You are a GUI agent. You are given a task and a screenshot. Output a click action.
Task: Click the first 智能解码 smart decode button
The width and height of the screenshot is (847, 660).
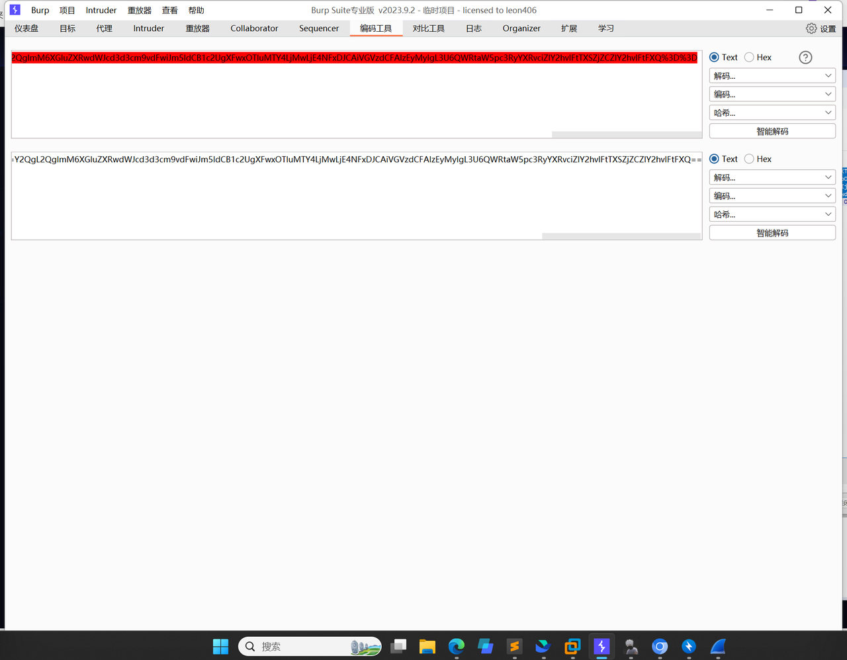click(772, 132)
